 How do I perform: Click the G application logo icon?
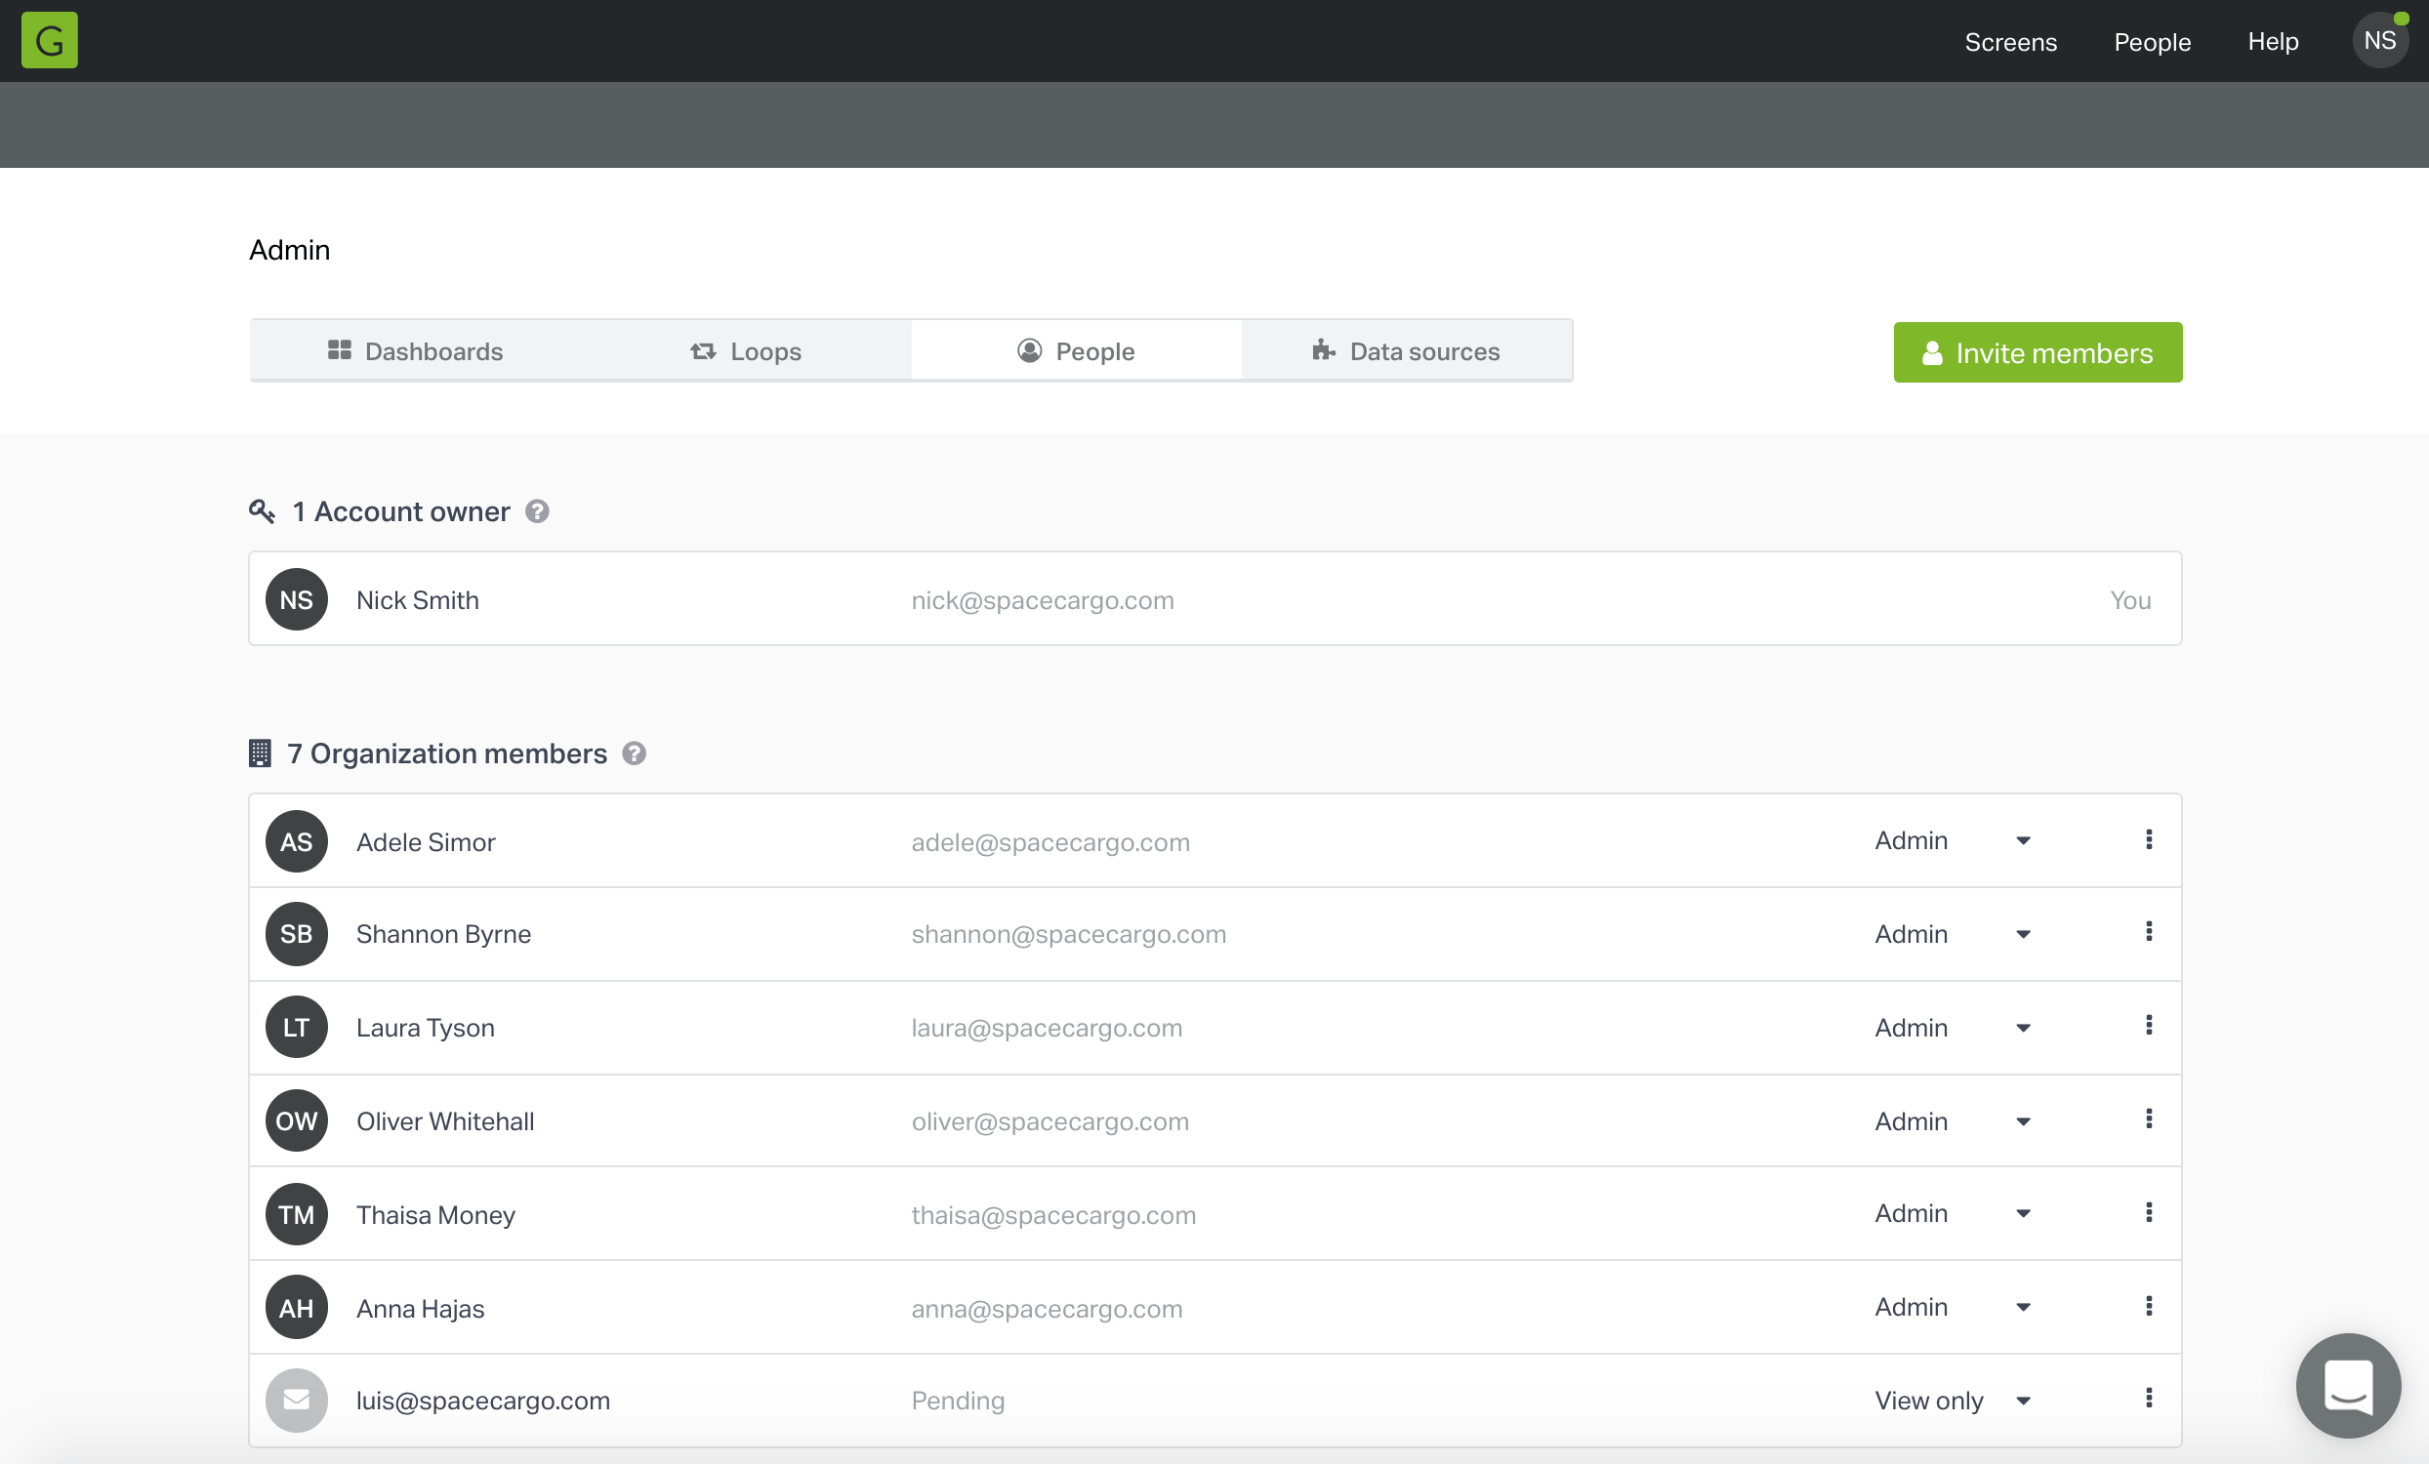pos(49,40)
